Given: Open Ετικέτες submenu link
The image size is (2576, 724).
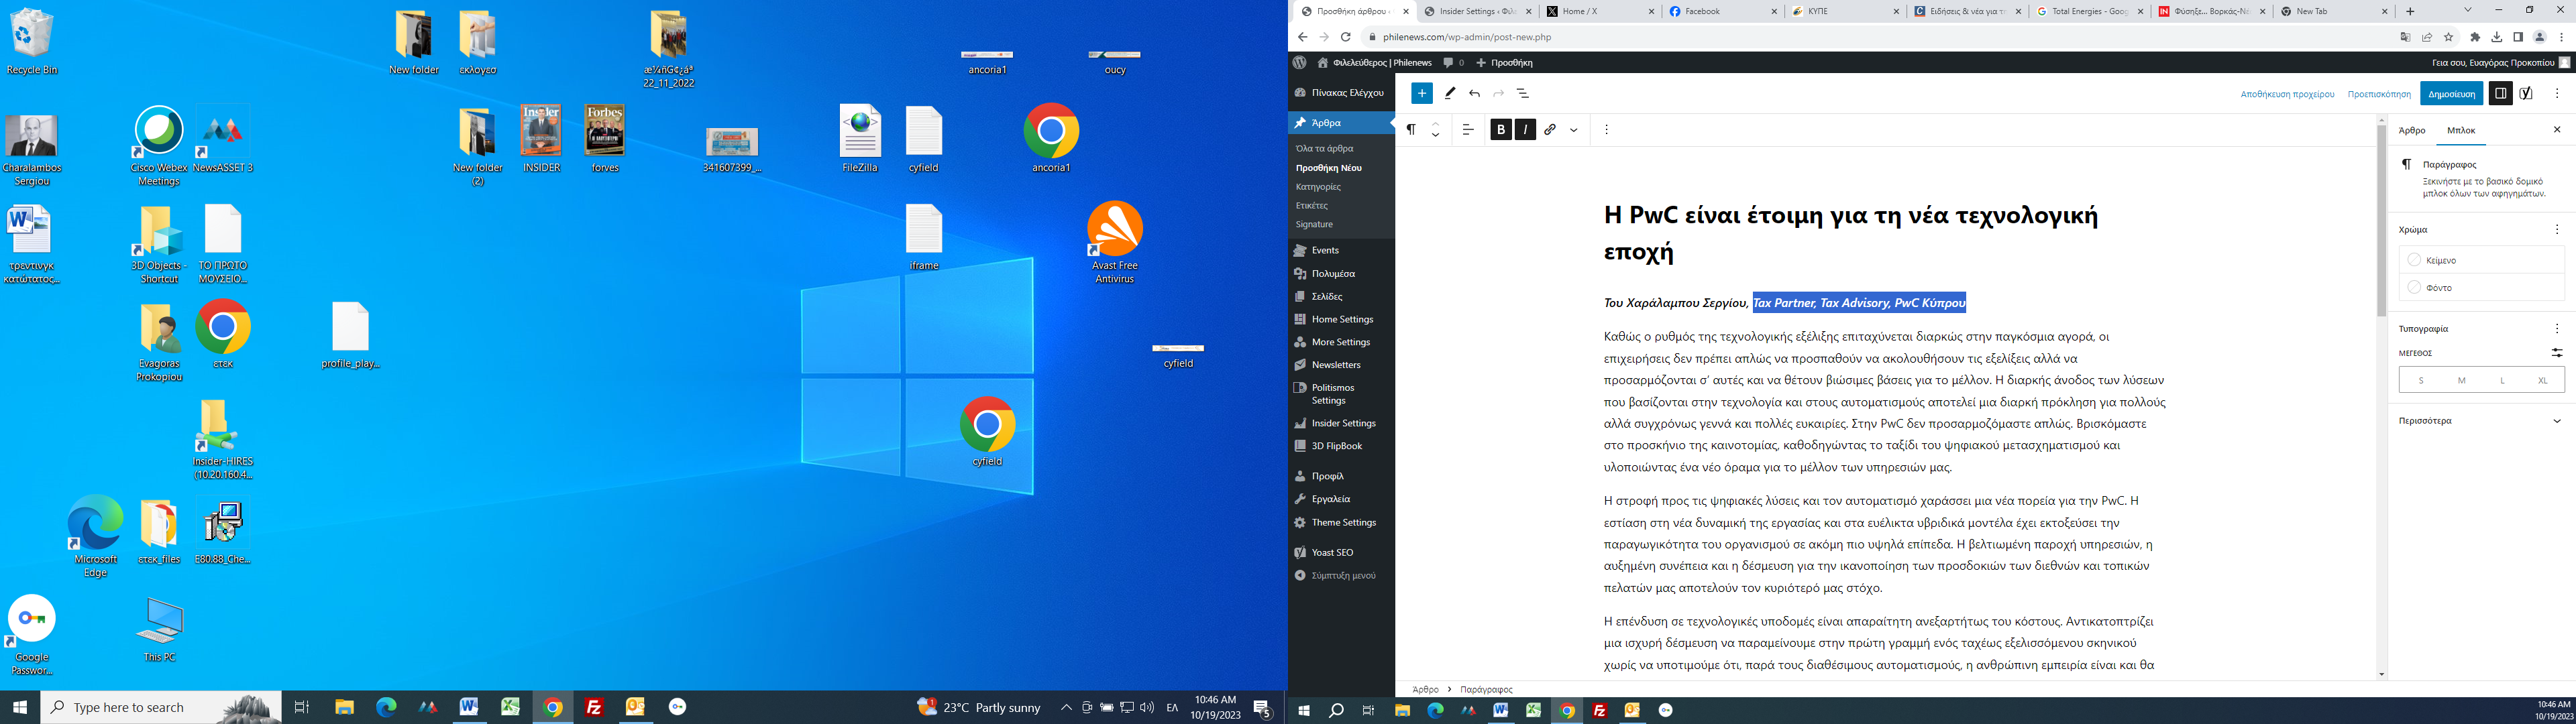Looking at the screenshot, I should (x=1311, y=205).
